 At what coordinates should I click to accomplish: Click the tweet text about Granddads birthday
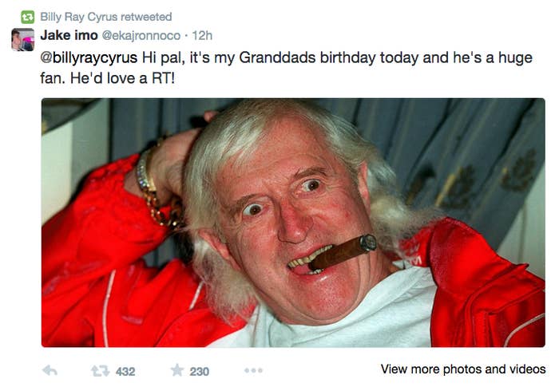[x=286, y=68]
